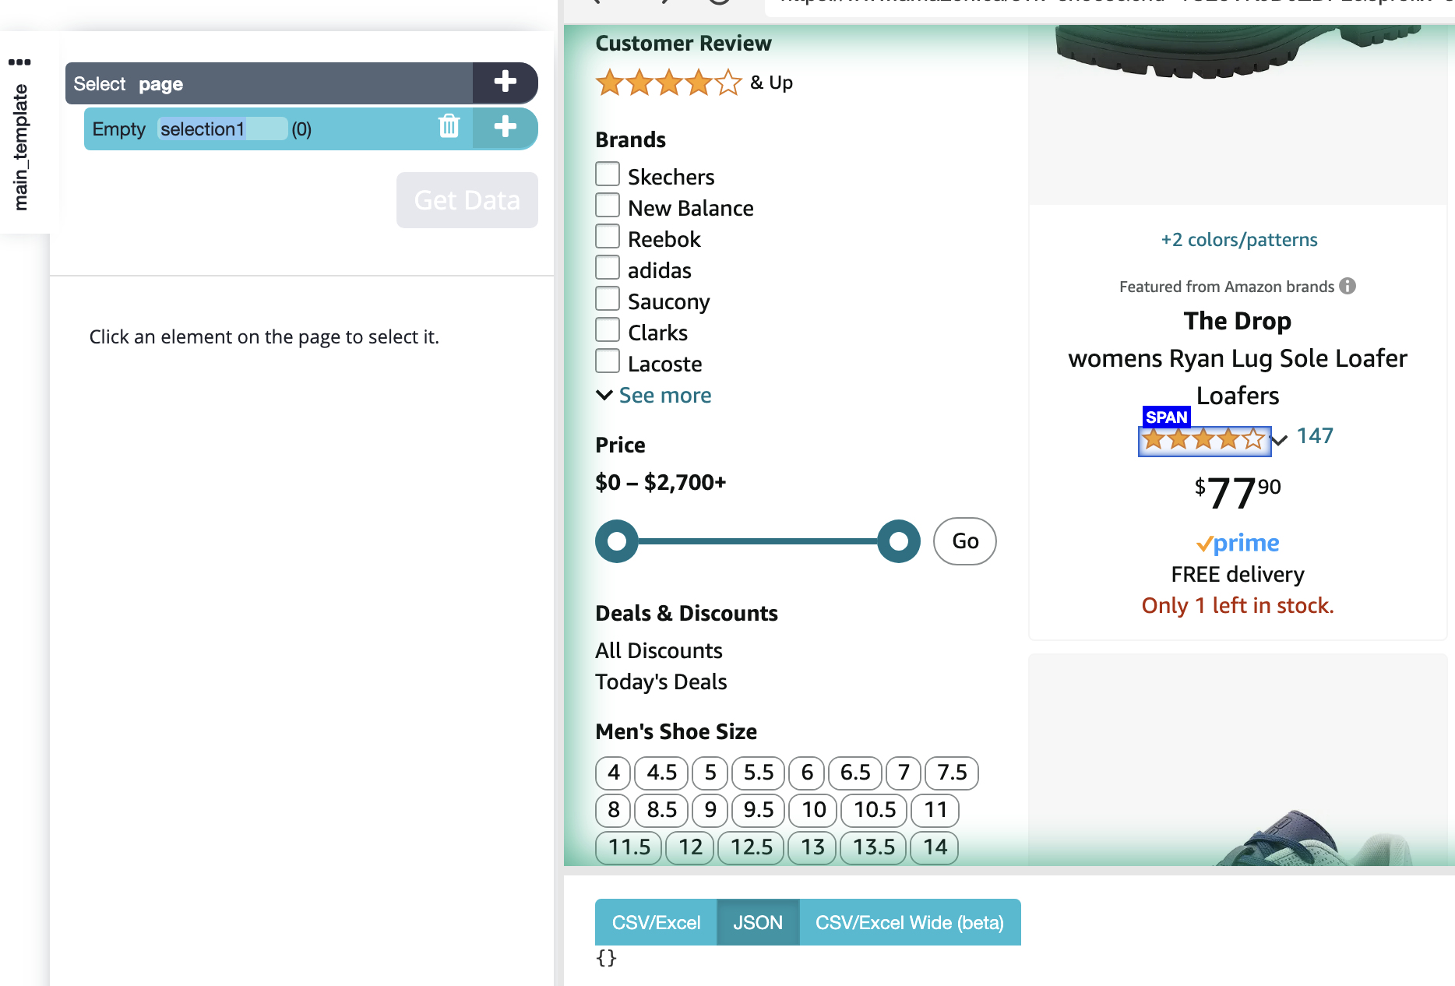Click the Go button for price range
The width and height of the screenshot is (1455, 986).
tap(965, 541)
